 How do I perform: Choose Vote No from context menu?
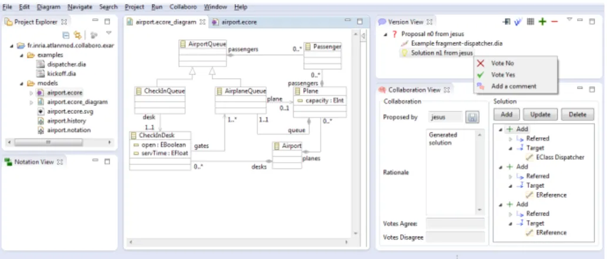click(502, 63)
